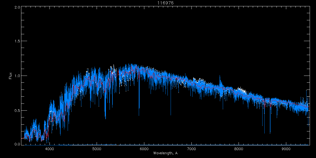Viewport: 316px width, 158px height.
Task: Click the 0.0 y-axis tick label
Action: tap(17, 144)
